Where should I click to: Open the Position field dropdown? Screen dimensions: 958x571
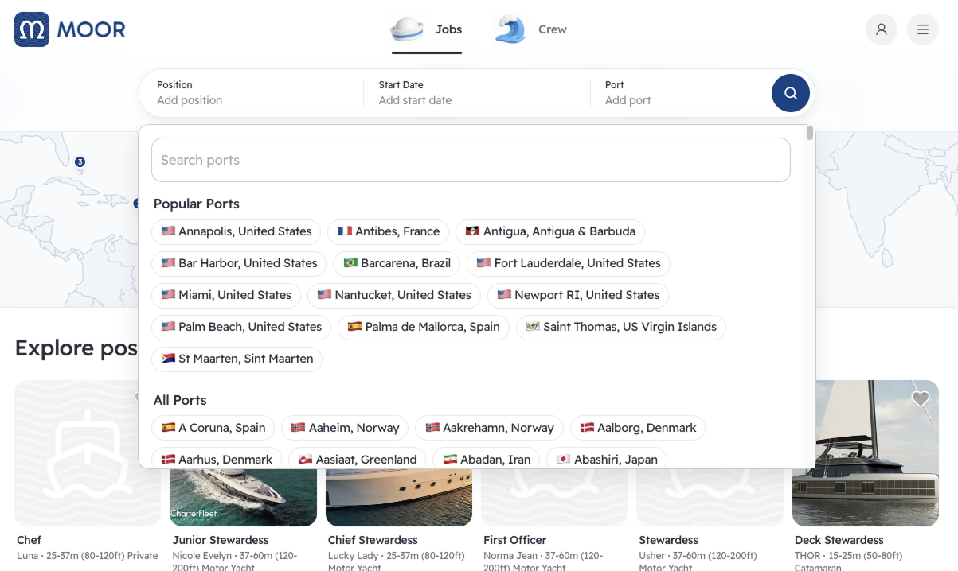[x=251, y=93]
